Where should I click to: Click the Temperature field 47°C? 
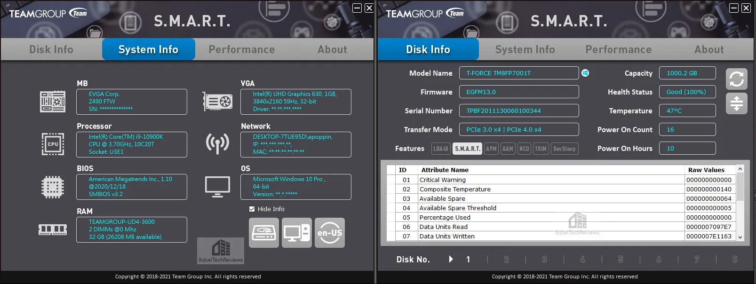pos(687,110)
